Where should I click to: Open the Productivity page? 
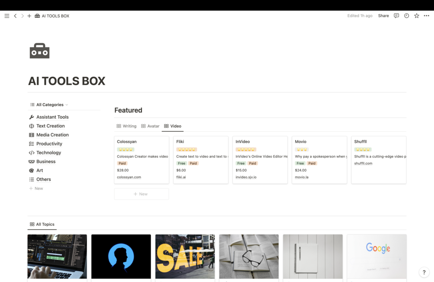(49, 144)
